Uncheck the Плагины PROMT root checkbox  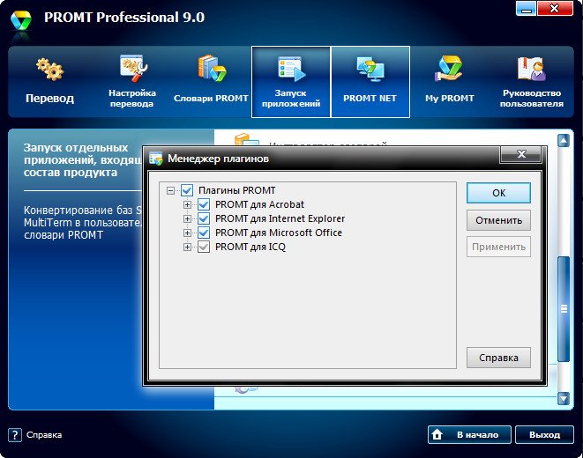click(187, 190)
